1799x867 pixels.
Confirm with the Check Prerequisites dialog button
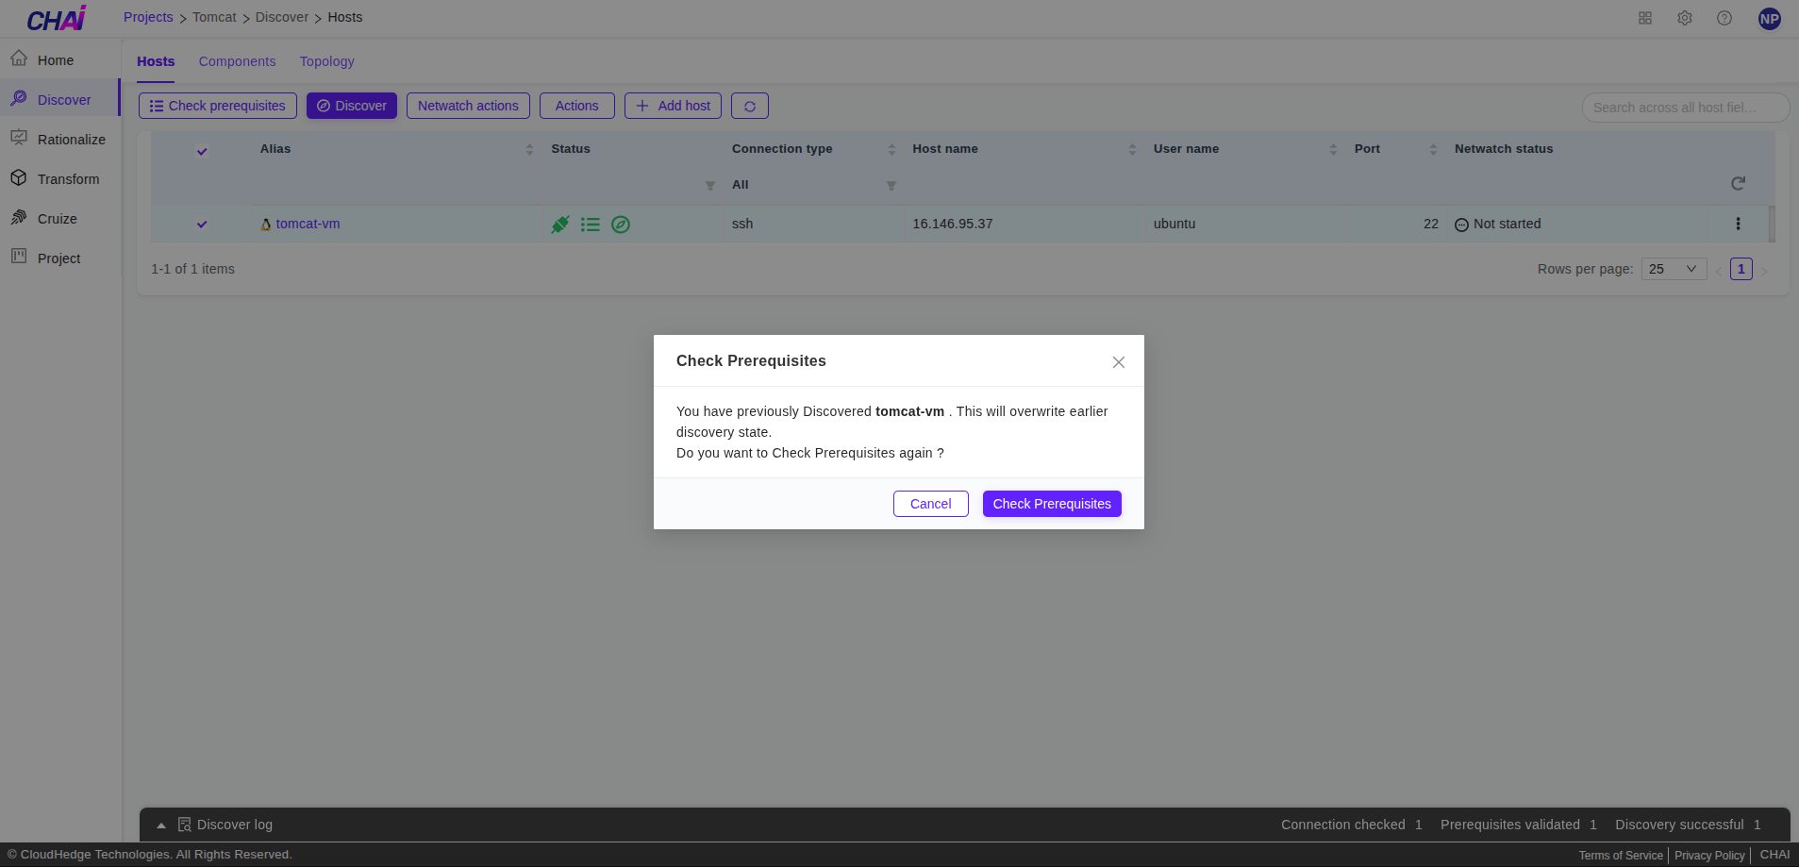pyautogui.click(x=1052, y=504)
